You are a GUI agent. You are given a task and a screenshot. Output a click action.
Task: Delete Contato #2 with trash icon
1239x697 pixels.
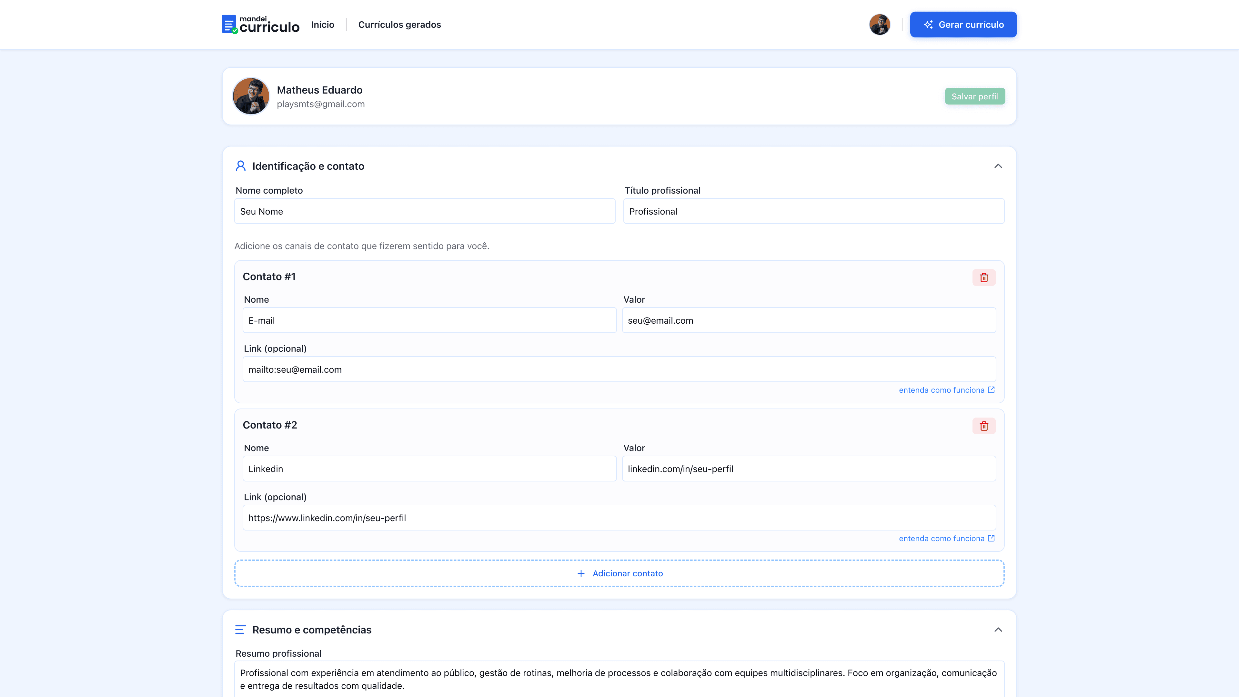[x=983, y=426]
